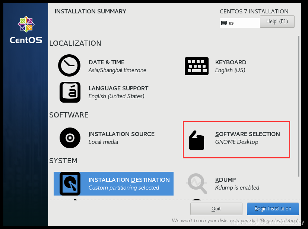Click the vertical scrollbar on the right
The width and height of the screenshot is (308, 229).
pos(299,106)
